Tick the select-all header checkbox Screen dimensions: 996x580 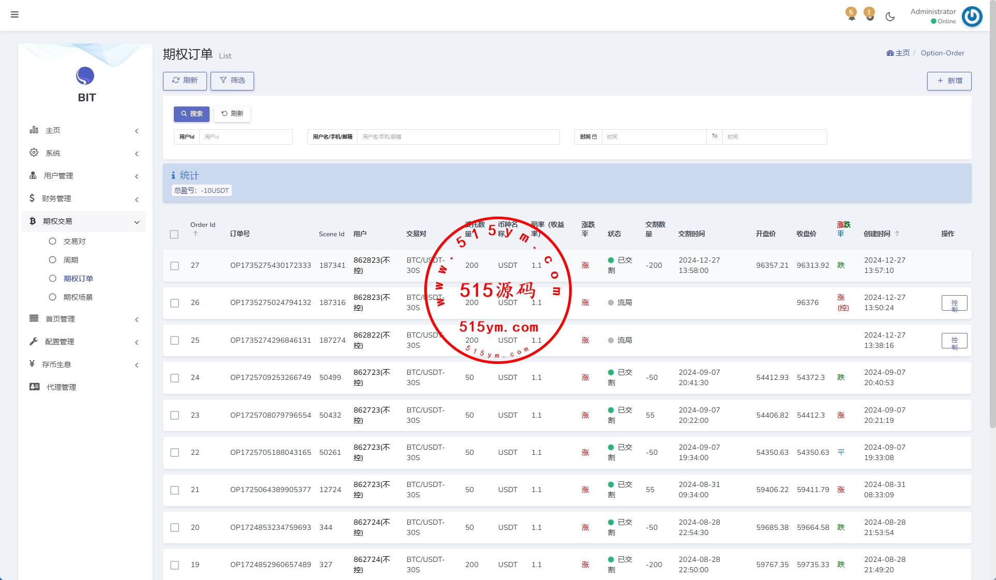click(174, 234)
